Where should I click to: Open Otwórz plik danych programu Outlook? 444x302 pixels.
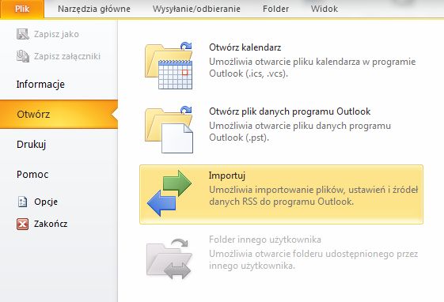point(290,111)
